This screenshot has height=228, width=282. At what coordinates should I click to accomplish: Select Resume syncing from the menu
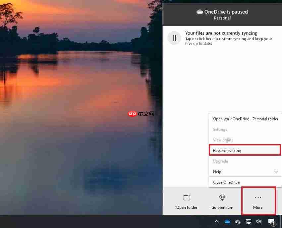(x=227, y=150)
